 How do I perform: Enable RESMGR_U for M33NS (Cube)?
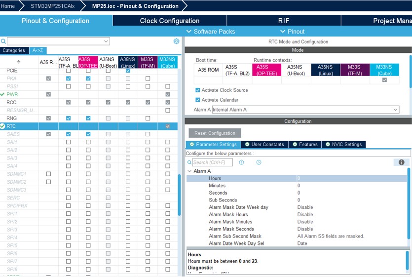(x=168, y=110)
